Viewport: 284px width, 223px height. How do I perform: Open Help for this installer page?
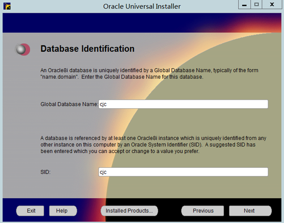pos(61,211)
